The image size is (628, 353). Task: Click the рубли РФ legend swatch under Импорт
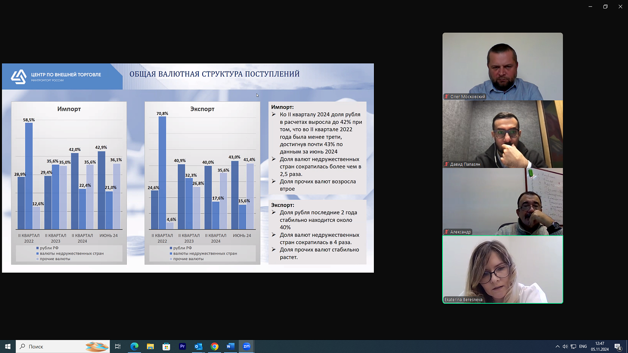[38, 248]
